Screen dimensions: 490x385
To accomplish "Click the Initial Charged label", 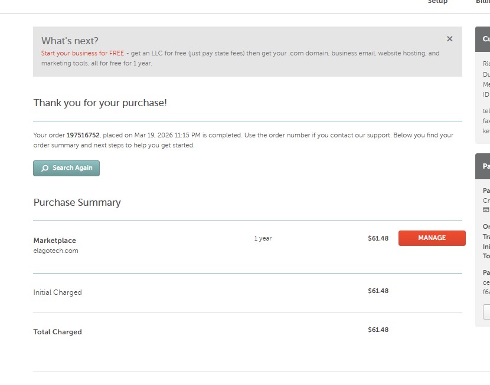I will tap(57, 292).
